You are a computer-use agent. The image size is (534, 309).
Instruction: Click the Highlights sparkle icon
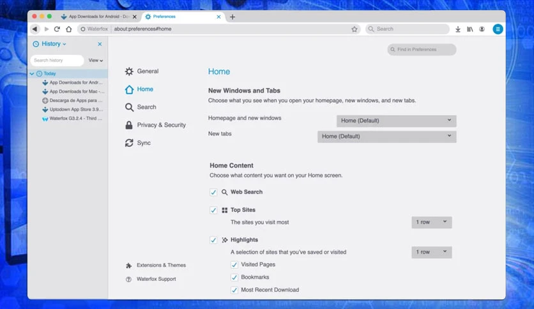pyautogui.click(x=224, y=240)
